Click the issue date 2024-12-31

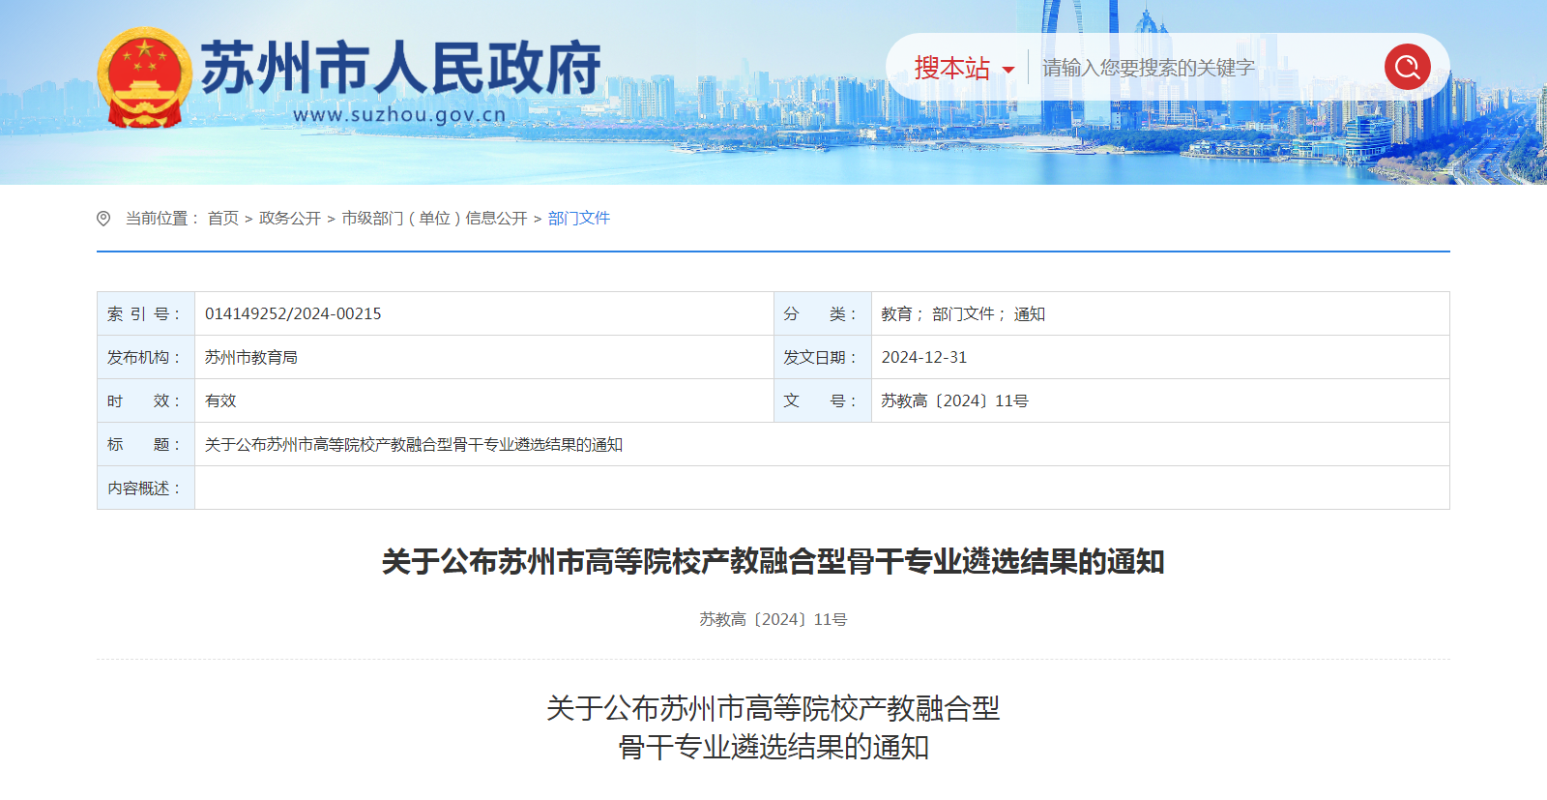[x=923, y=357]
